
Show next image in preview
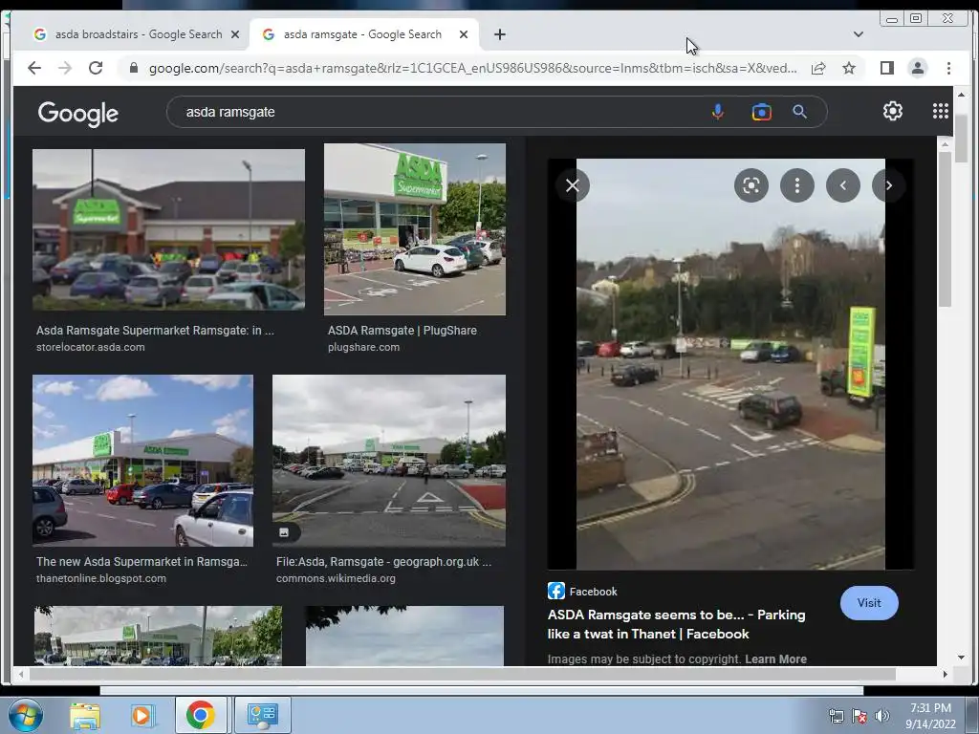point(888,185)
